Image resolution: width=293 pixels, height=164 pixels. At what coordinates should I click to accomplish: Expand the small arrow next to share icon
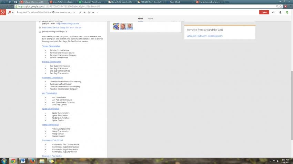[x=97, y=12]
